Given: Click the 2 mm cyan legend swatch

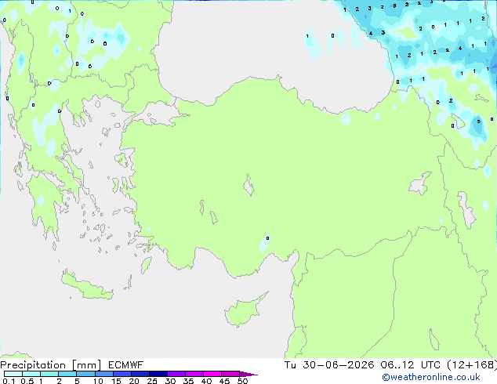Looking at the screenshot, I should coord(67,374).
